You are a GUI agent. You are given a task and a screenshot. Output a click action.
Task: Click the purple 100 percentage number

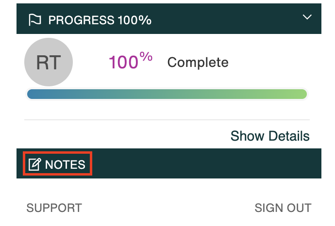tap(123, 62)
